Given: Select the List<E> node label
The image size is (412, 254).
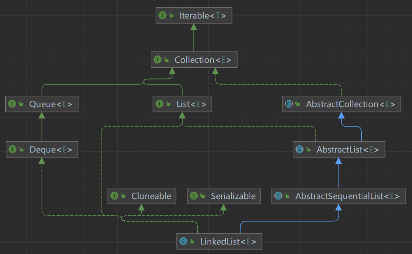Looking at the screenshot, I should pyautogui.click(x=191, y=104).
